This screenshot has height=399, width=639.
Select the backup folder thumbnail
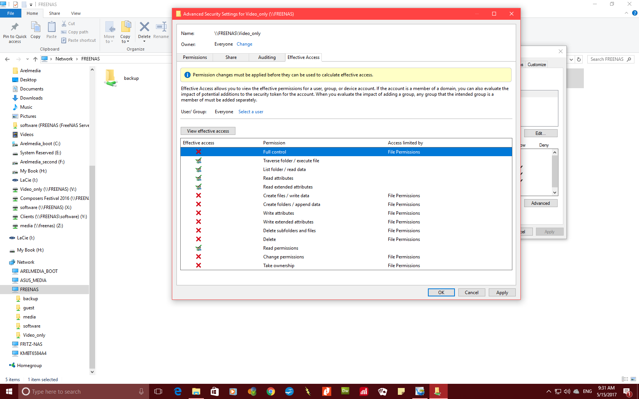pos(111,78)
